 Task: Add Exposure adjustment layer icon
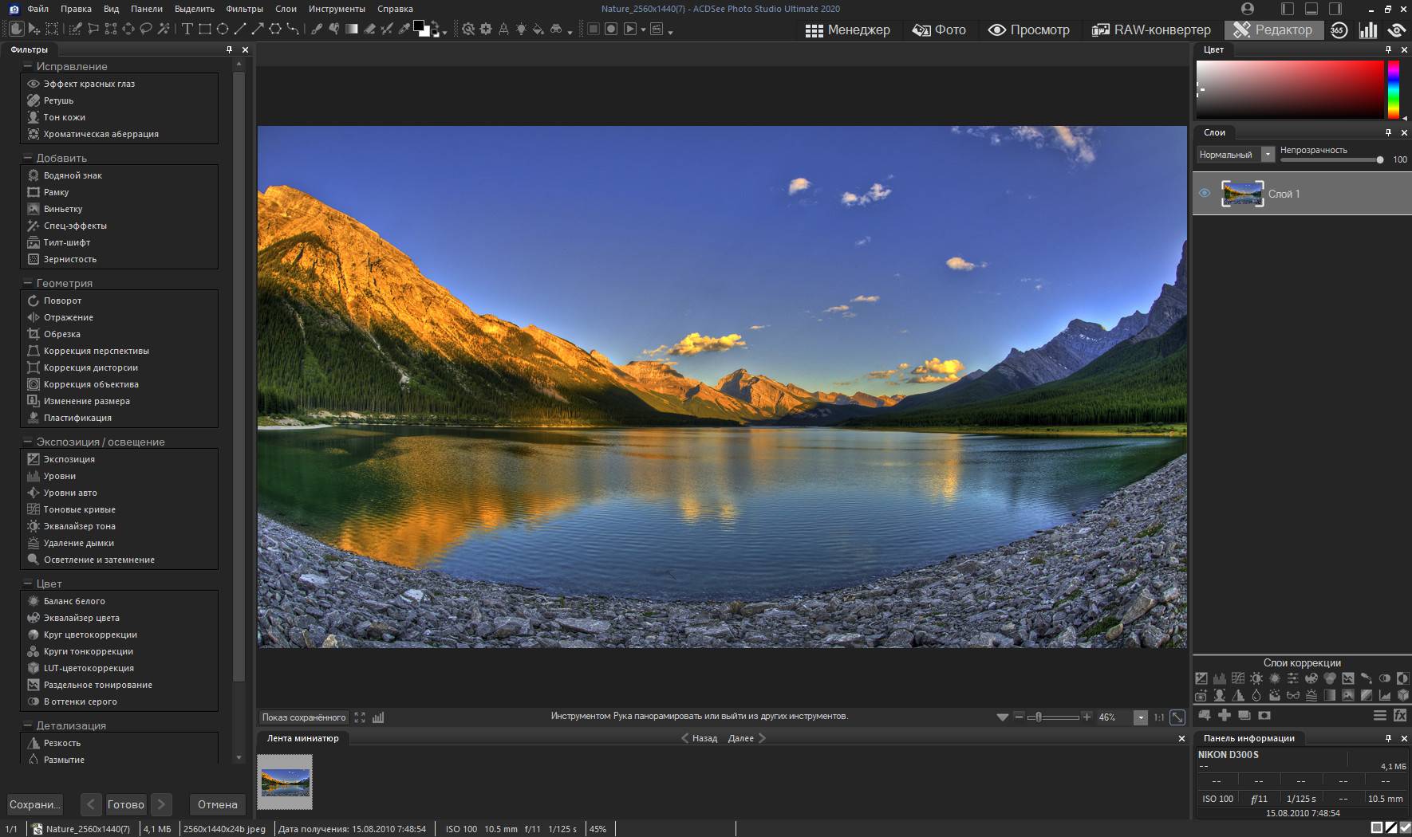coord(1201,678)
